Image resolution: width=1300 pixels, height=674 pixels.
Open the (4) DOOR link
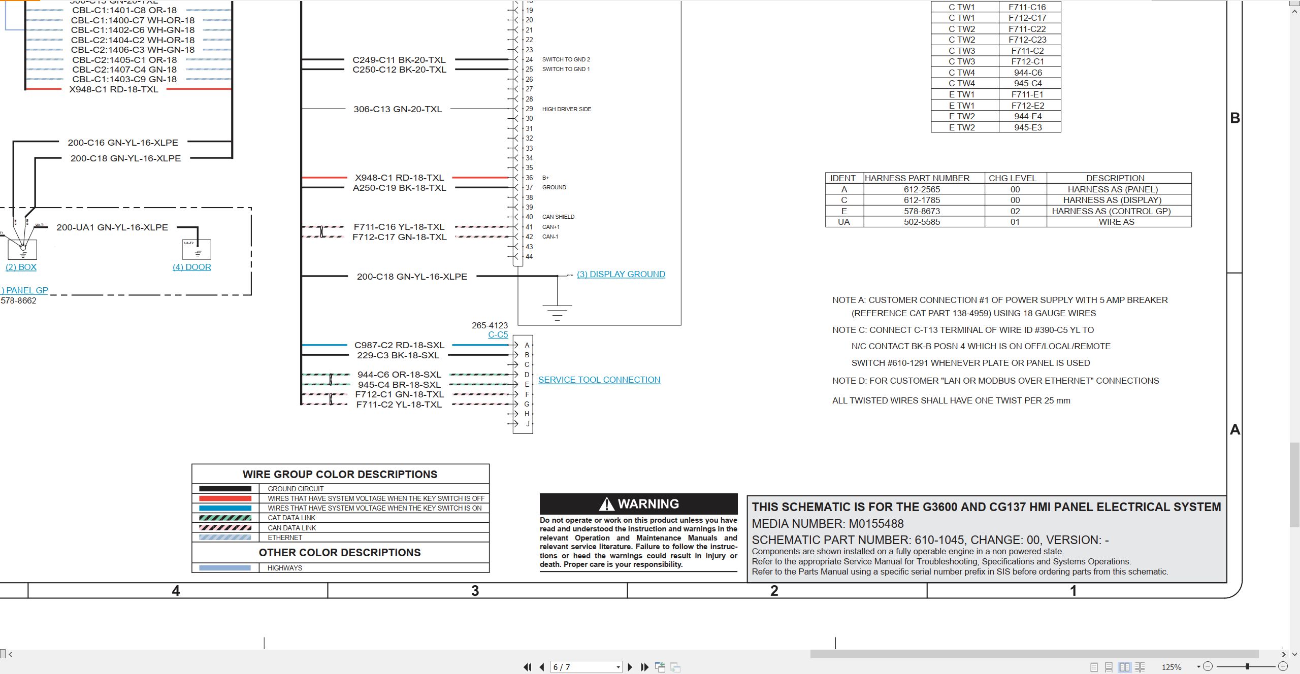(191, 267)
